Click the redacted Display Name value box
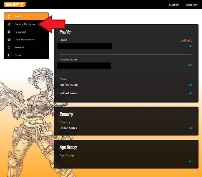This screenshot has width=202, height=177. [84, 66]
